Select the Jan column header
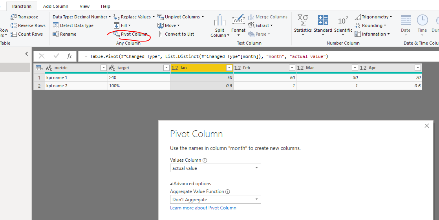The height and width of the screenshot is (220, 439). pyautogui.click(x=201, y=68)
